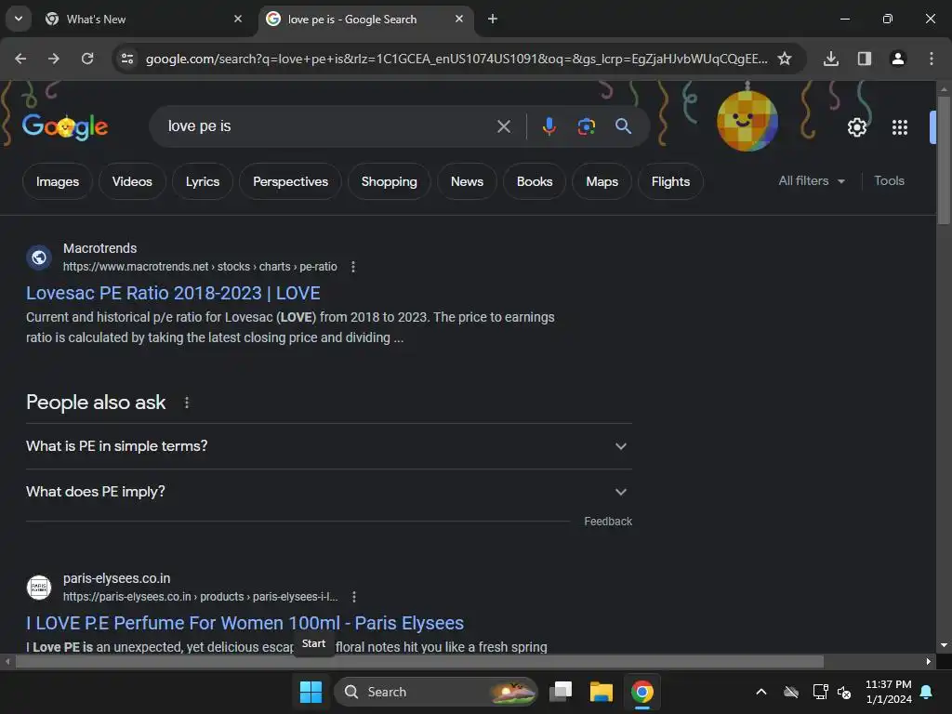Filter results by Perspectives

point(290,181)
